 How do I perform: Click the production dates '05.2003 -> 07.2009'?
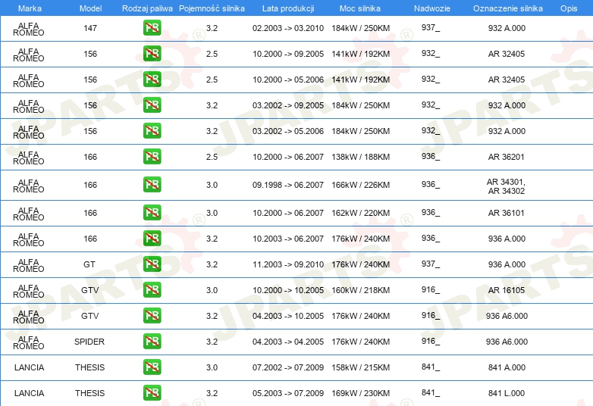click(x=288, y=393)
